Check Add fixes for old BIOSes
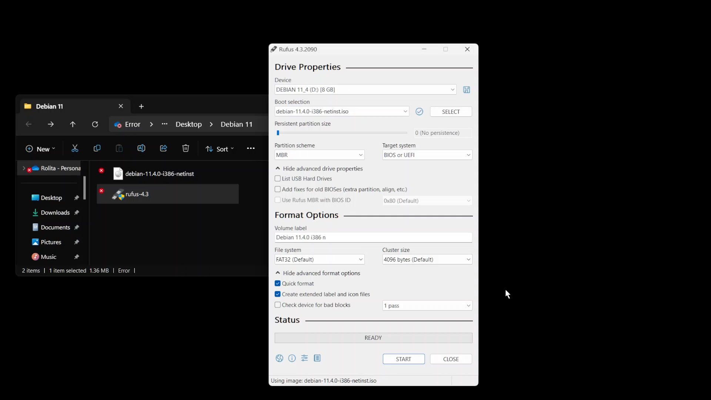Viewport: 711px width, 400px height. tap(278, 189)
